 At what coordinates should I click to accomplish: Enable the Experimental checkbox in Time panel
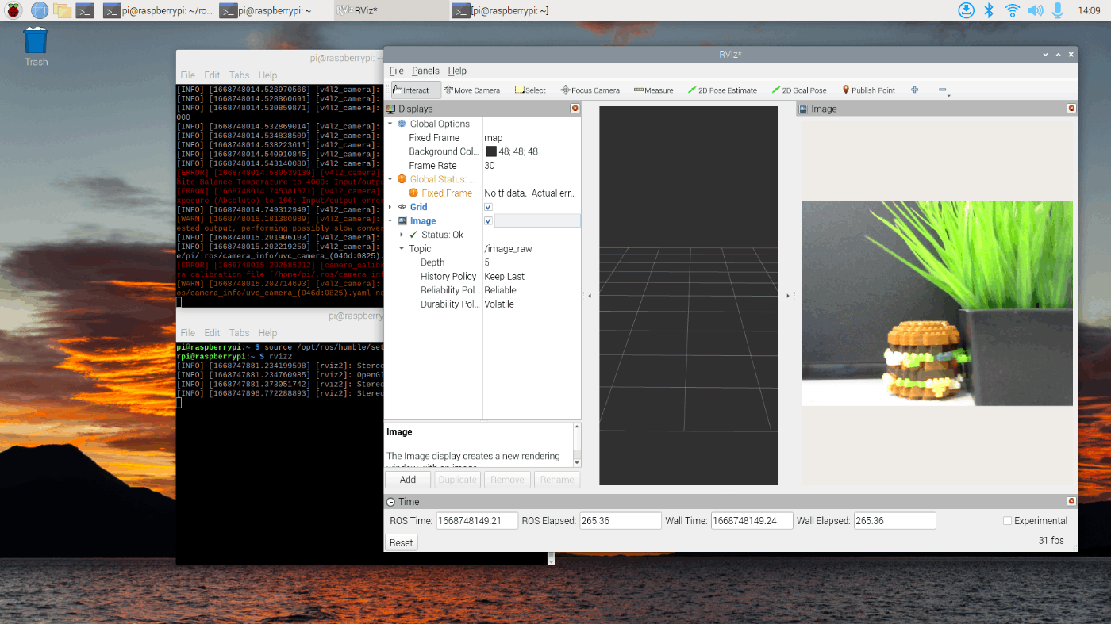coord(1007,520)
